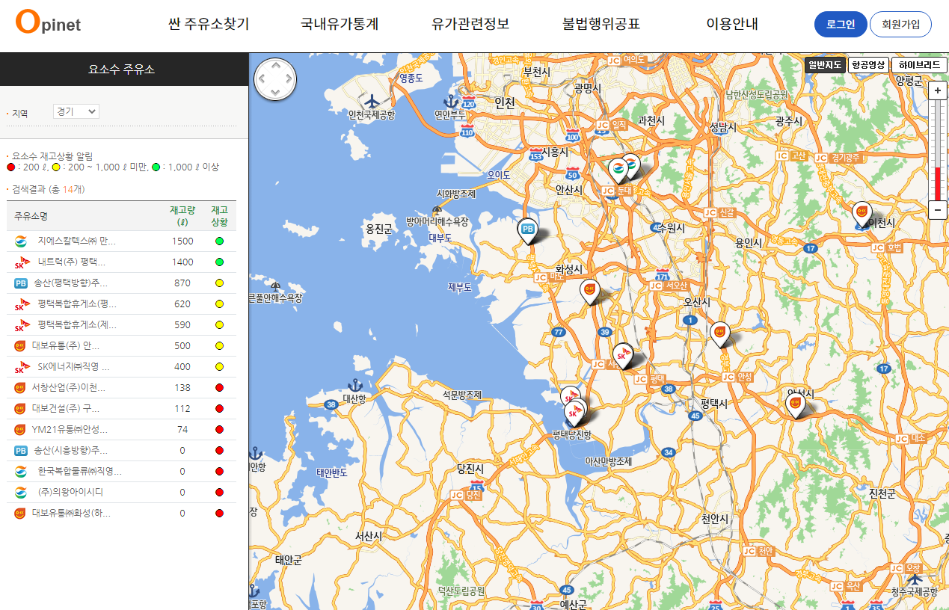Click the 요소수 주유소 panel title
This screenshot has height=610, width=949.
point(121,70)
